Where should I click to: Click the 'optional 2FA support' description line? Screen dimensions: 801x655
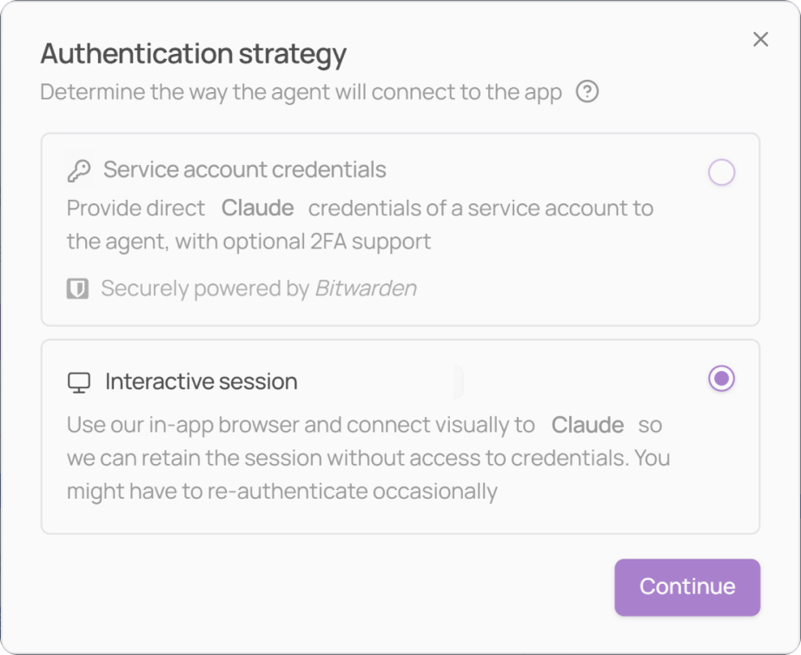tap(248, 241)
